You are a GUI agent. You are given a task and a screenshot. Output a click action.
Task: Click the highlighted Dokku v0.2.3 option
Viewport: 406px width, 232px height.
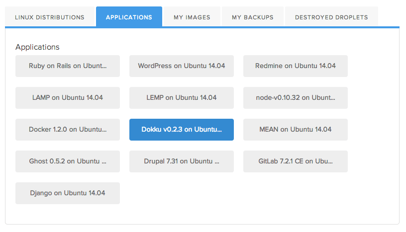click(182, 129)
